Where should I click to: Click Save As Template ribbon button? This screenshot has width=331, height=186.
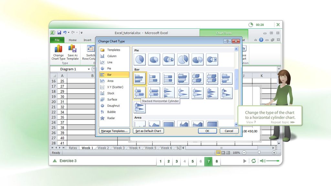tap(72, 53)
